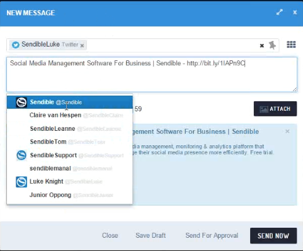The image size is (303, 251).
Task: Pin the selected recipients with pushpin icon
Action: point(272,45)
